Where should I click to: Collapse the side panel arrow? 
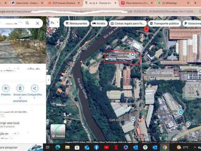(48, 80)
